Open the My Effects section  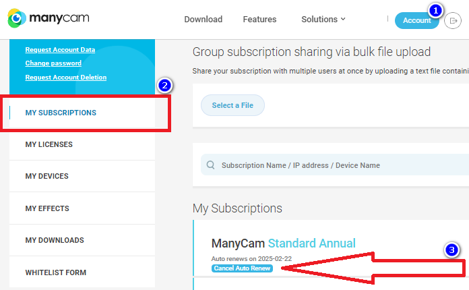click(x=47, y=208)
